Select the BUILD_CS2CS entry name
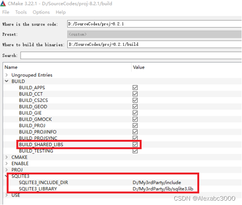242x205 pixels. (34, 100)
